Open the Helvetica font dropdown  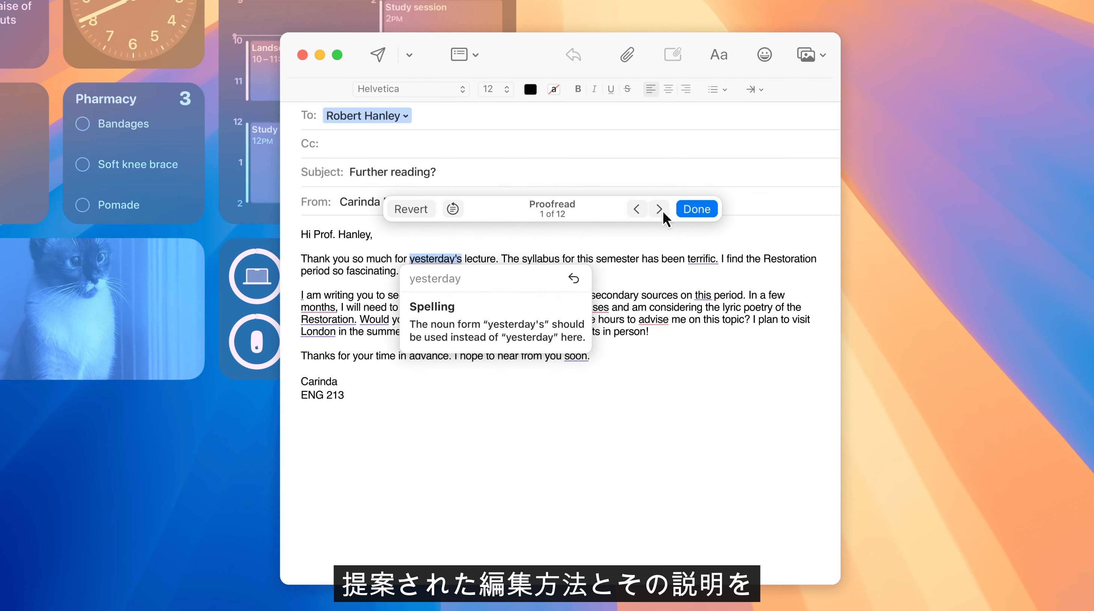click(x=411, y=89)
